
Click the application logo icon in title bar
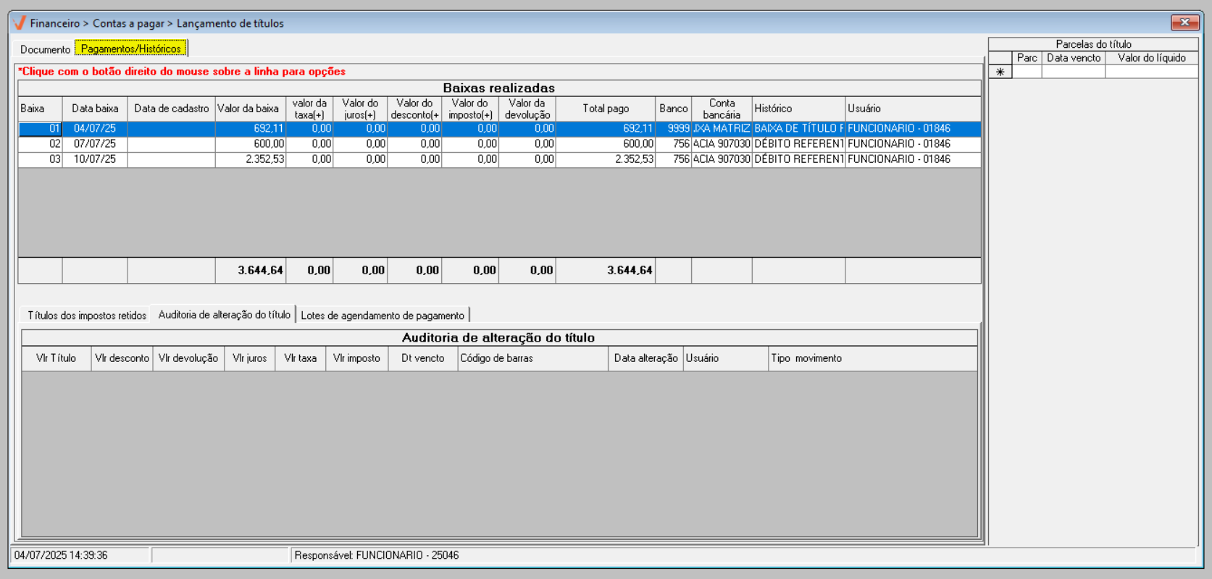point(20,23)
